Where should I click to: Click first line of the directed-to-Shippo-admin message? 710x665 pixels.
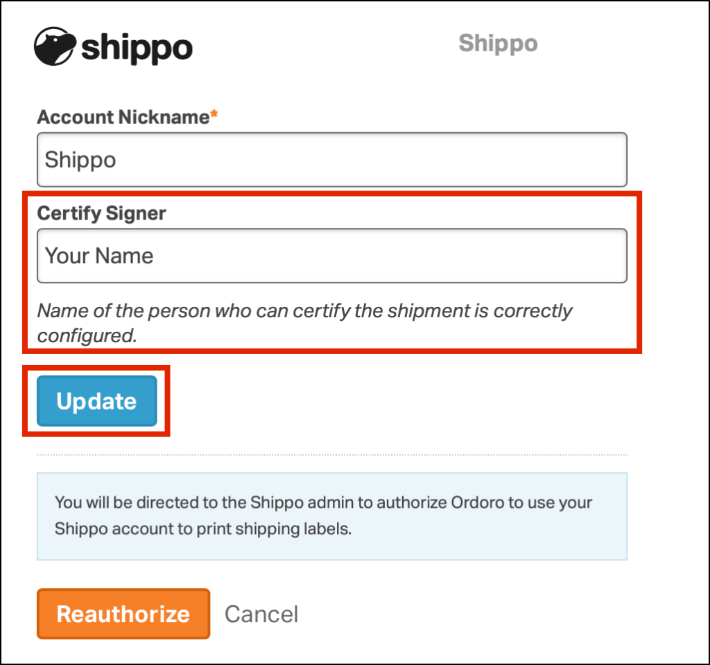point(323,503)
